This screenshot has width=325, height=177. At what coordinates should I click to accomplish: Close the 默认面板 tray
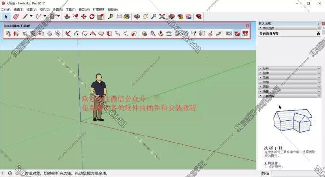[x=323, y=24]
